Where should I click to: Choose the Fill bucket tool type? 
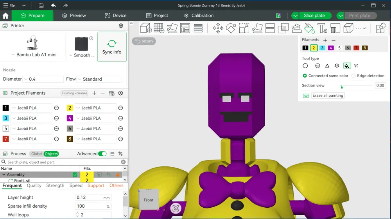coord(346,66)
